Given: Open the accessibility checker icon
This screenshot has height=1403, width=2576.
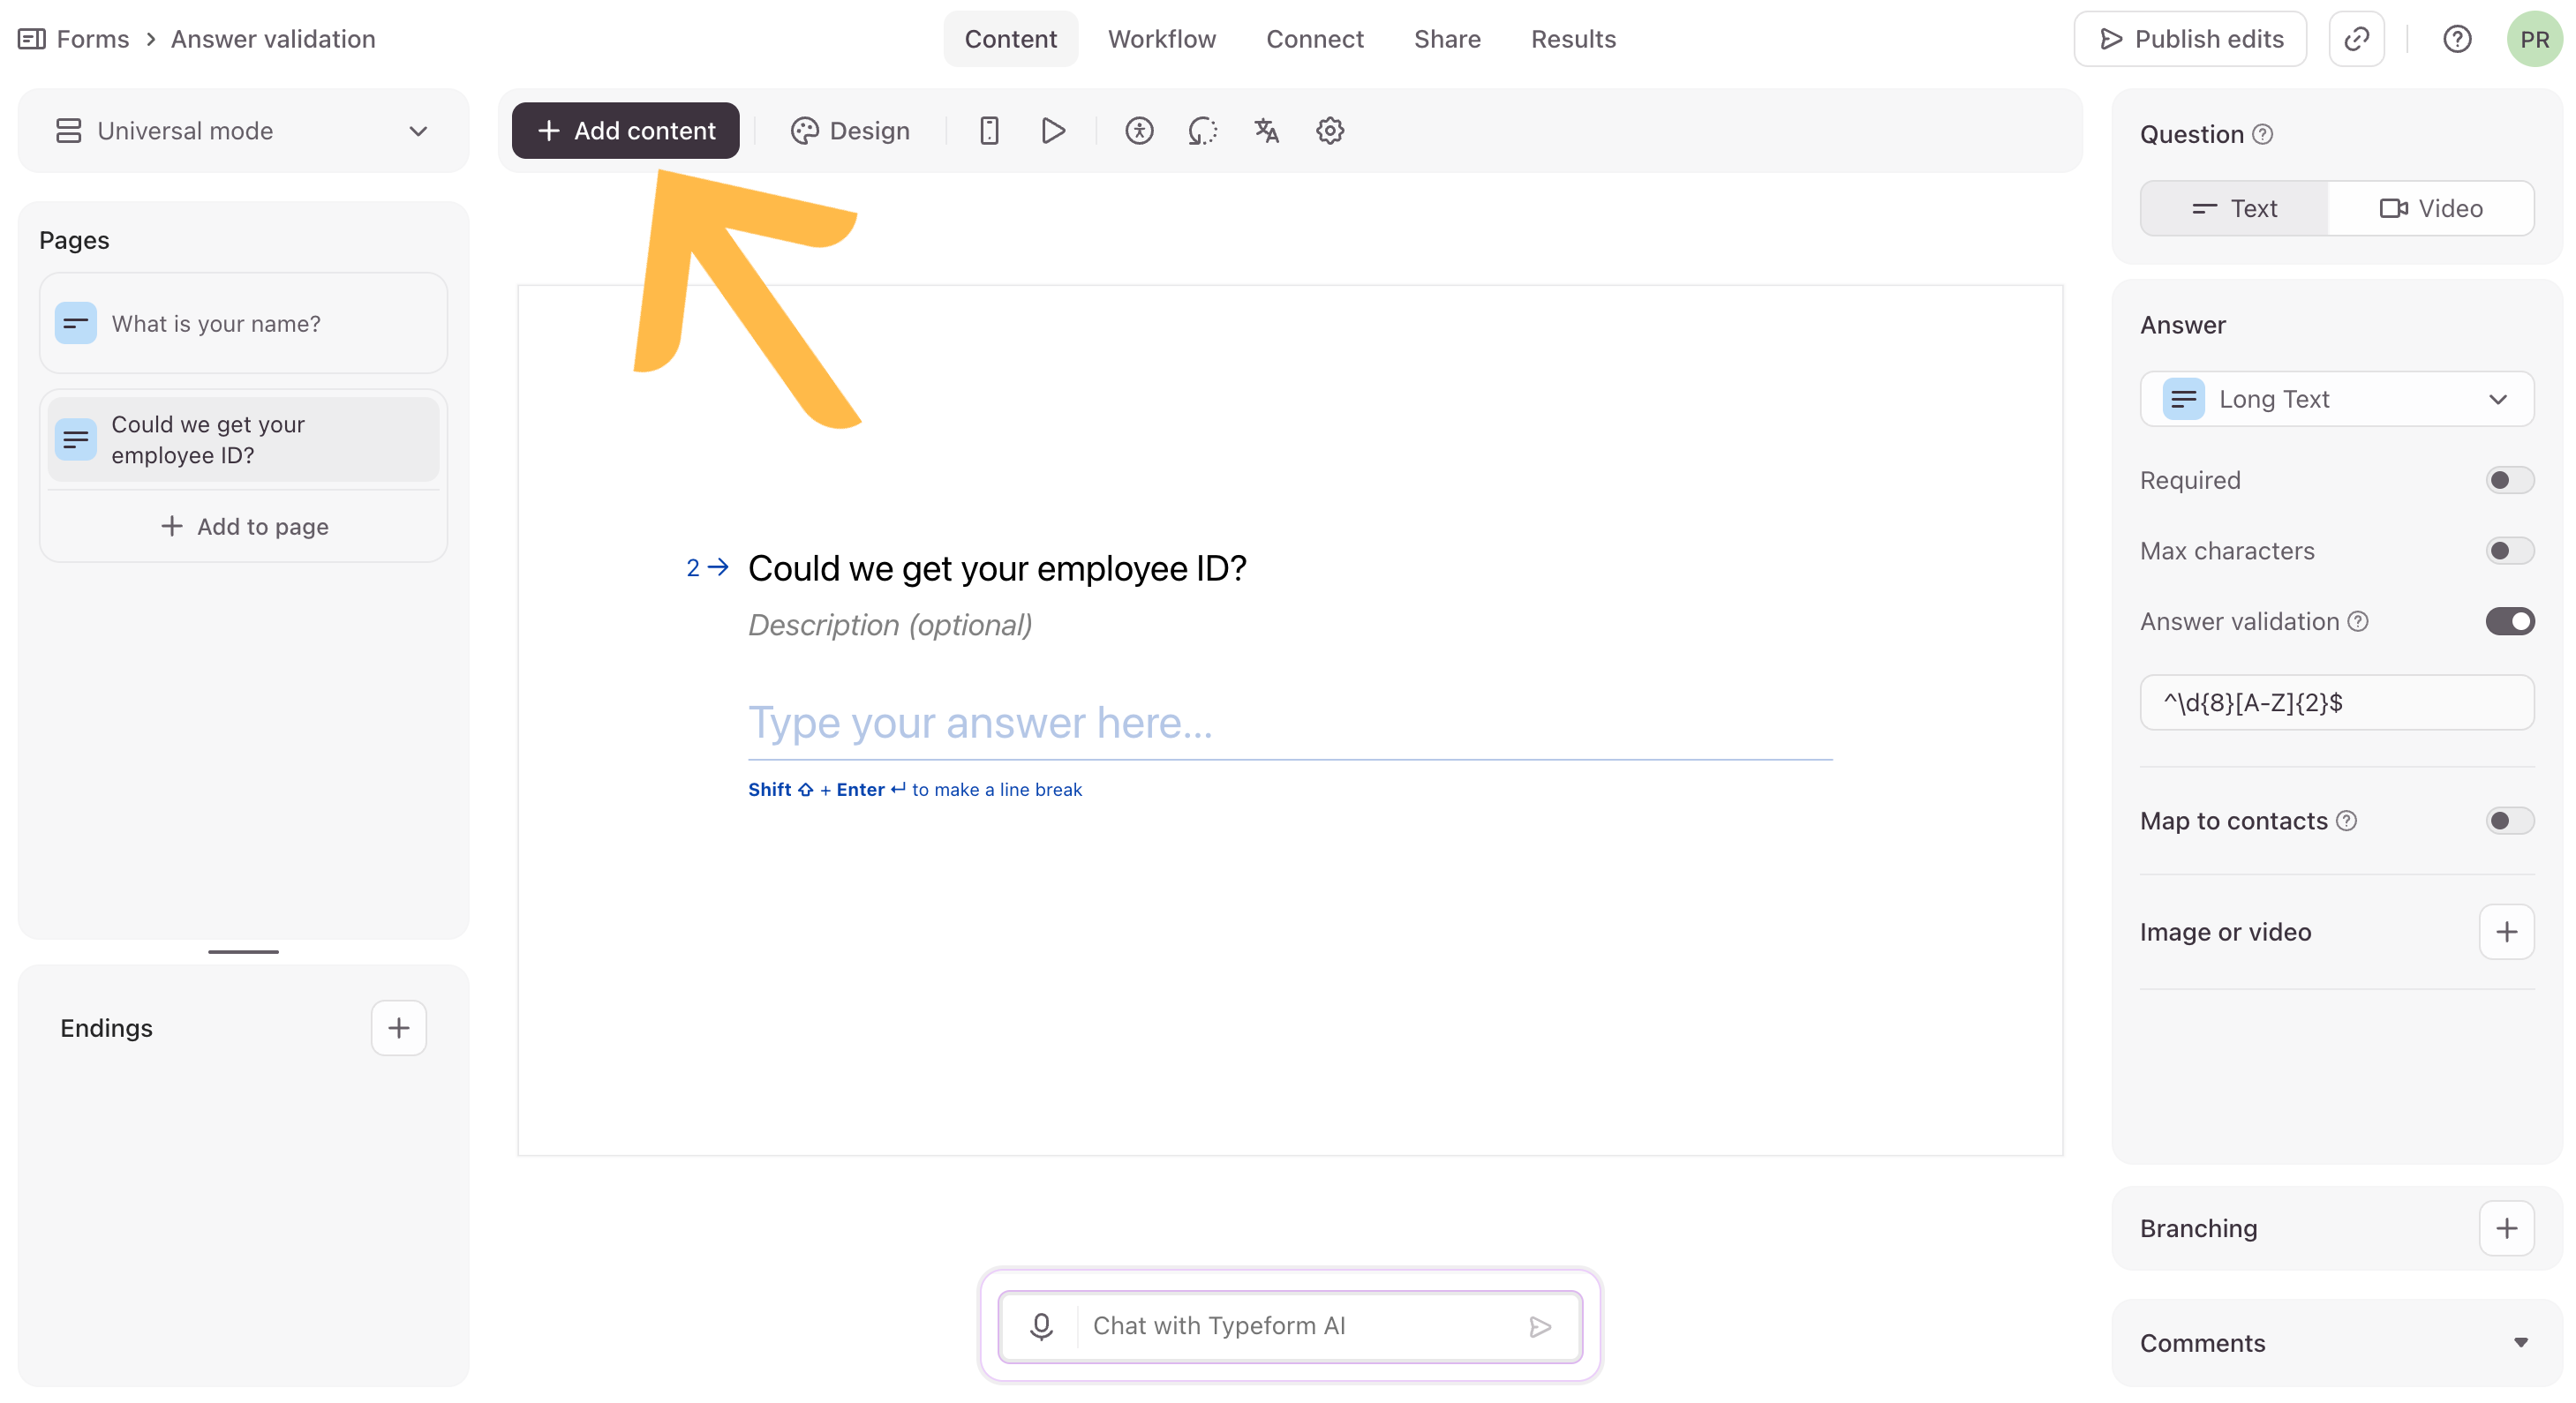Looking at the screenshot, I should (1139, 131).
